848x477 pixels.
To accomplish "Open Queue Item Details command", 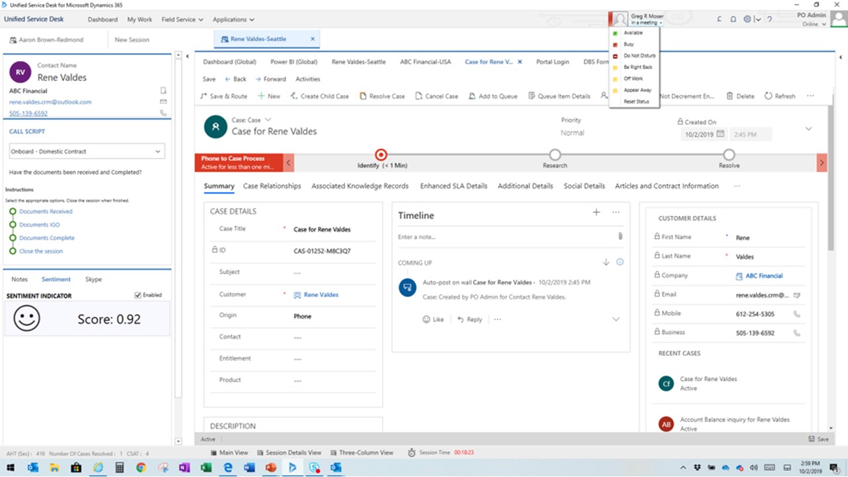I will [x=559, y=96].
